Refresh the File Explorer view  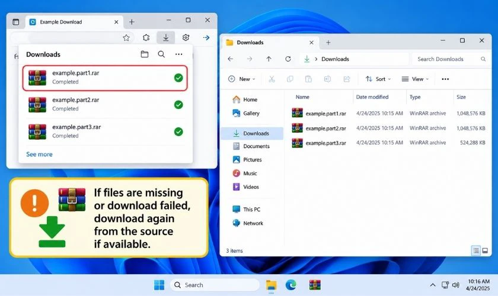point(288,59)
